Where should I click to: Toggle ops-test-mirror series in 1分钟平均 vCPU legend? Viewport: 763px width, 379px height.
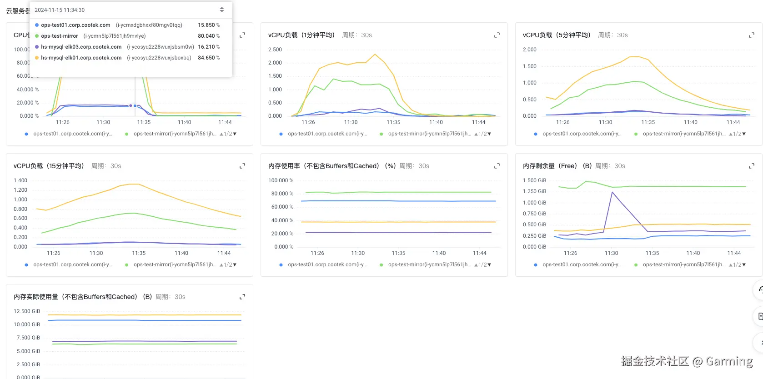pyautogui.click(x=426, y=134)
